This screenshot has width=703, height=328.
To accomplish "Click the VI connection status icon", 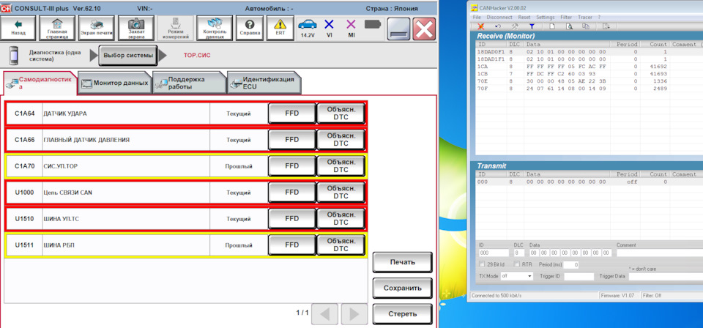I will (329, 28).
